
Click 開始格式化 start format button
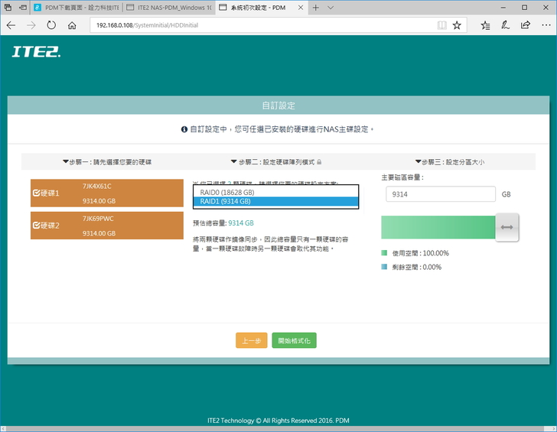tap(294, 340)
